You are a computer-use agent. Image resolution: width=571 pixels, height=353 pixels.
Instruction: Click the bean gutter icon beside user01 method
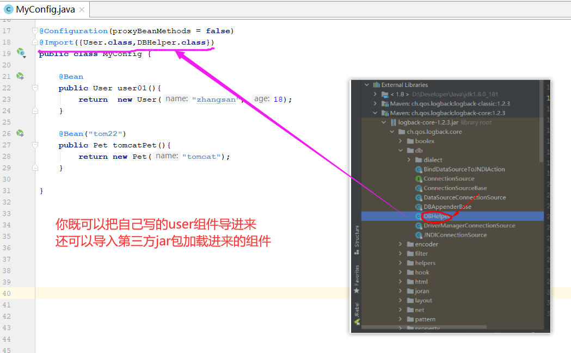(x=19, y=76)
